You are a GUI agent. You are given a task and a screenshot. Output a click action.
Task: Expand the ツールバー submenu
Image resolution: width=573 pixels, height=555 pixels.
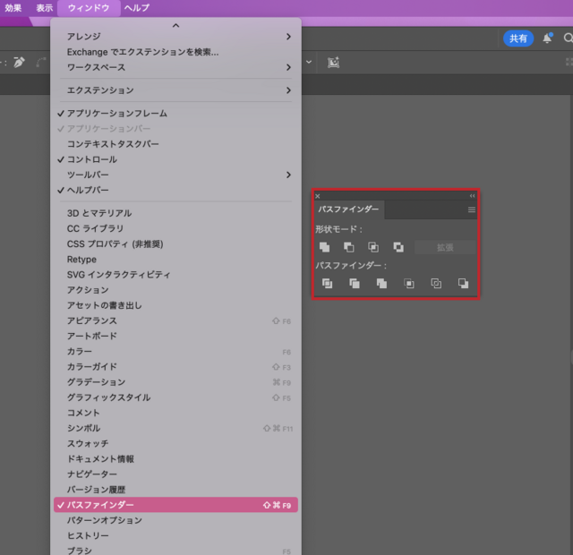175,175
